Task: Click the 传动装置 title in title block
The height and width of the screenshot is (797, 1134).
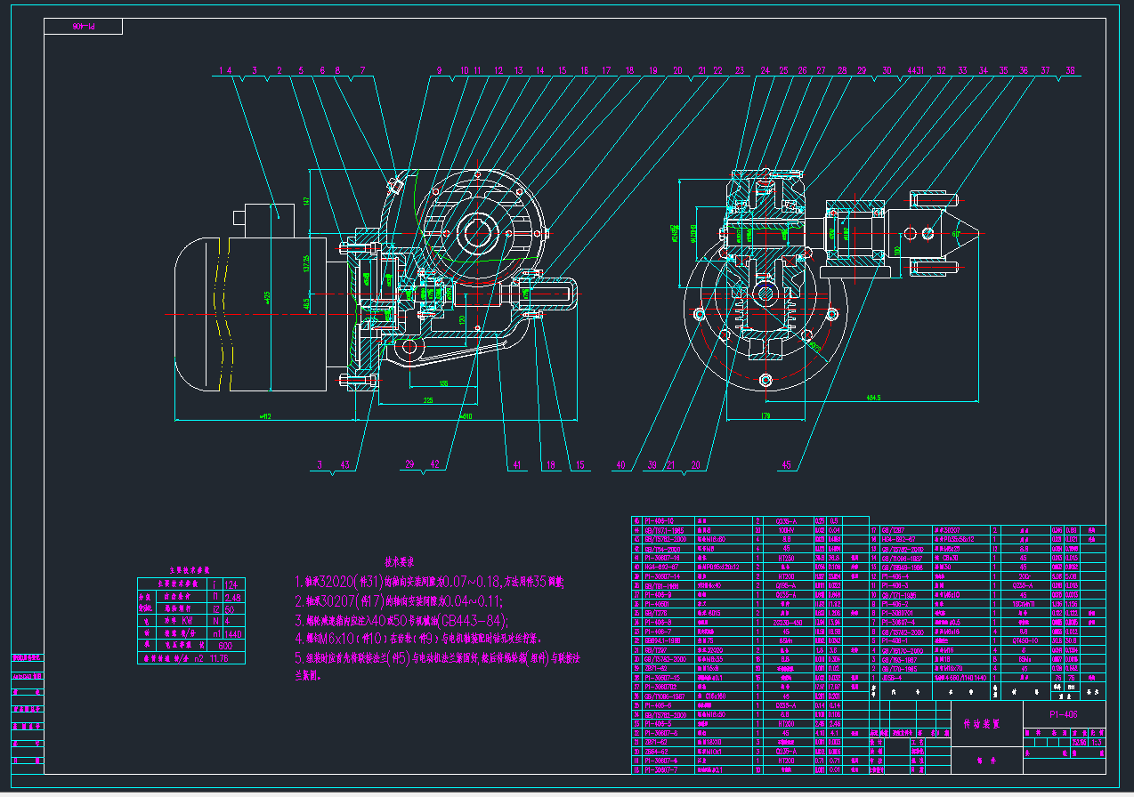Action: 981,724
